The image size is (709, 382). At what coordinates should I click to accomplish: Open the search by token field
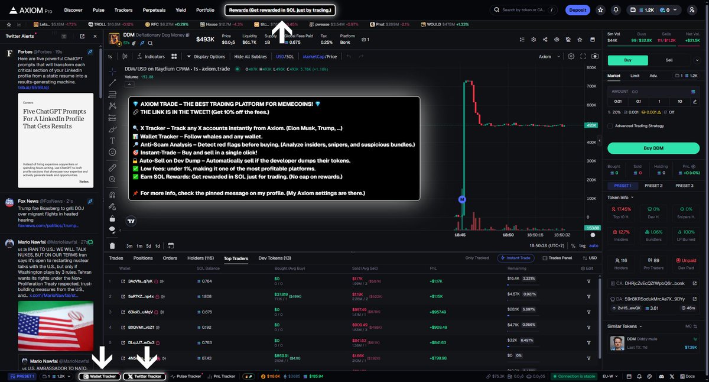tap(523, 10)
